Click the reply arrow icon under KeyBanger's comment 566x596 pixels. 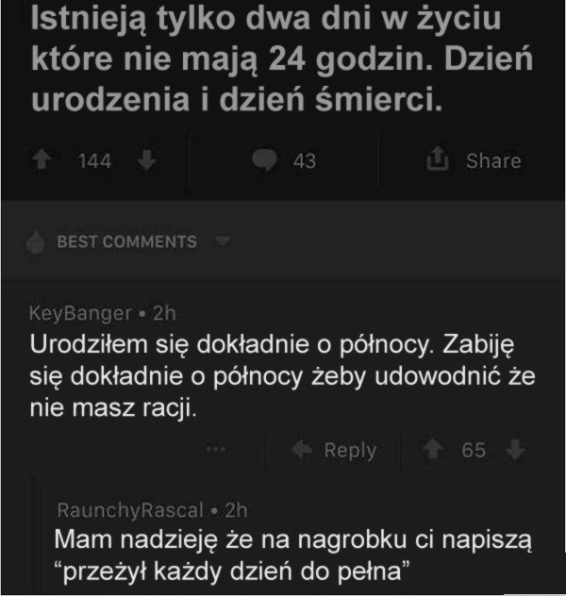coord(303,450)
